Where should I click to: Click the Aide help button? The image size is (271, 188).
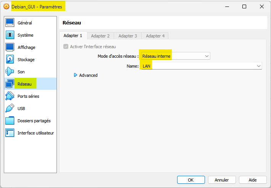pos(253,180)
